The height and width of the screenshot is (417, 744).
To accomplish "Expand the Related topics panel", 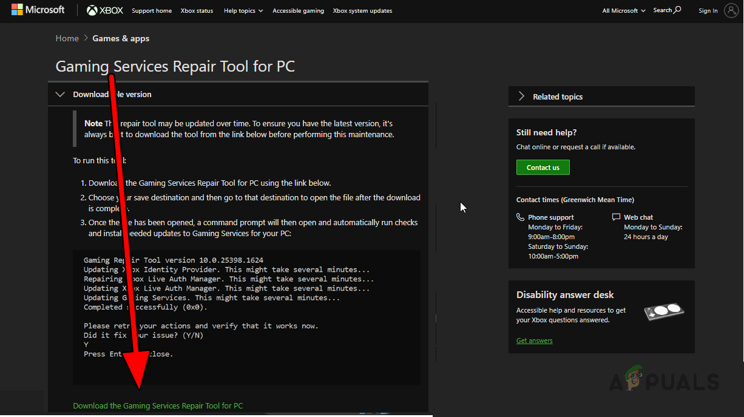I will pos(521,96).
